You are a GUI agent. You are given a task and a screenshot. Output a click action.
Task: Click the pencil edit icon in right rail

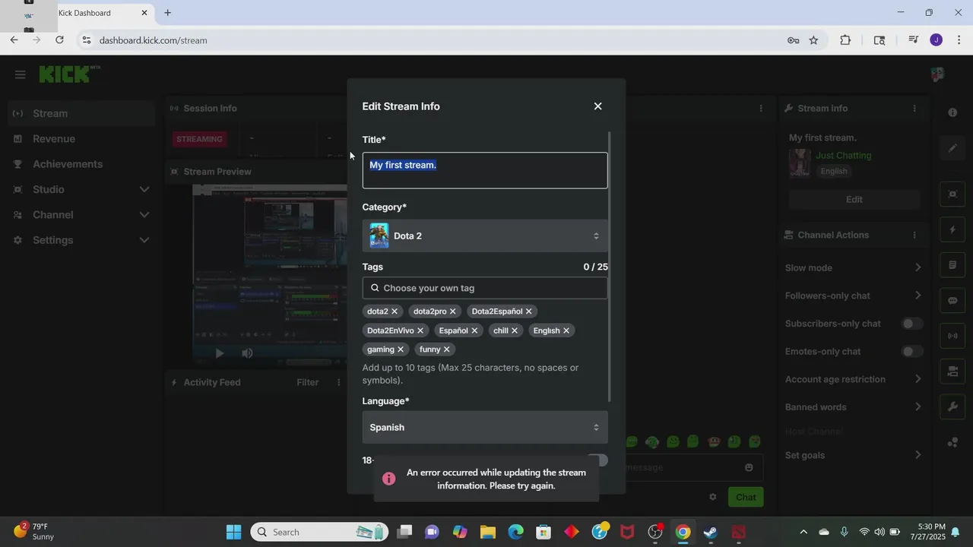[952, 147]
